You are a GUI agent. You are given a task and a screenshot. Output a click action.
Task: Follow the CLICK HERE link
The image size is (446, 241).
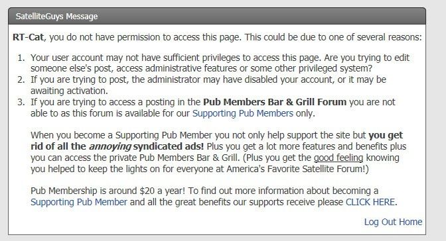pos(370,202)
